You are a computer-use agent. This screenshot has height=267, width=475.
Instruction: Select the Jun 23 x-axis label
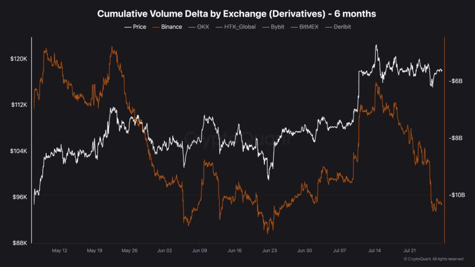point(270,251)
